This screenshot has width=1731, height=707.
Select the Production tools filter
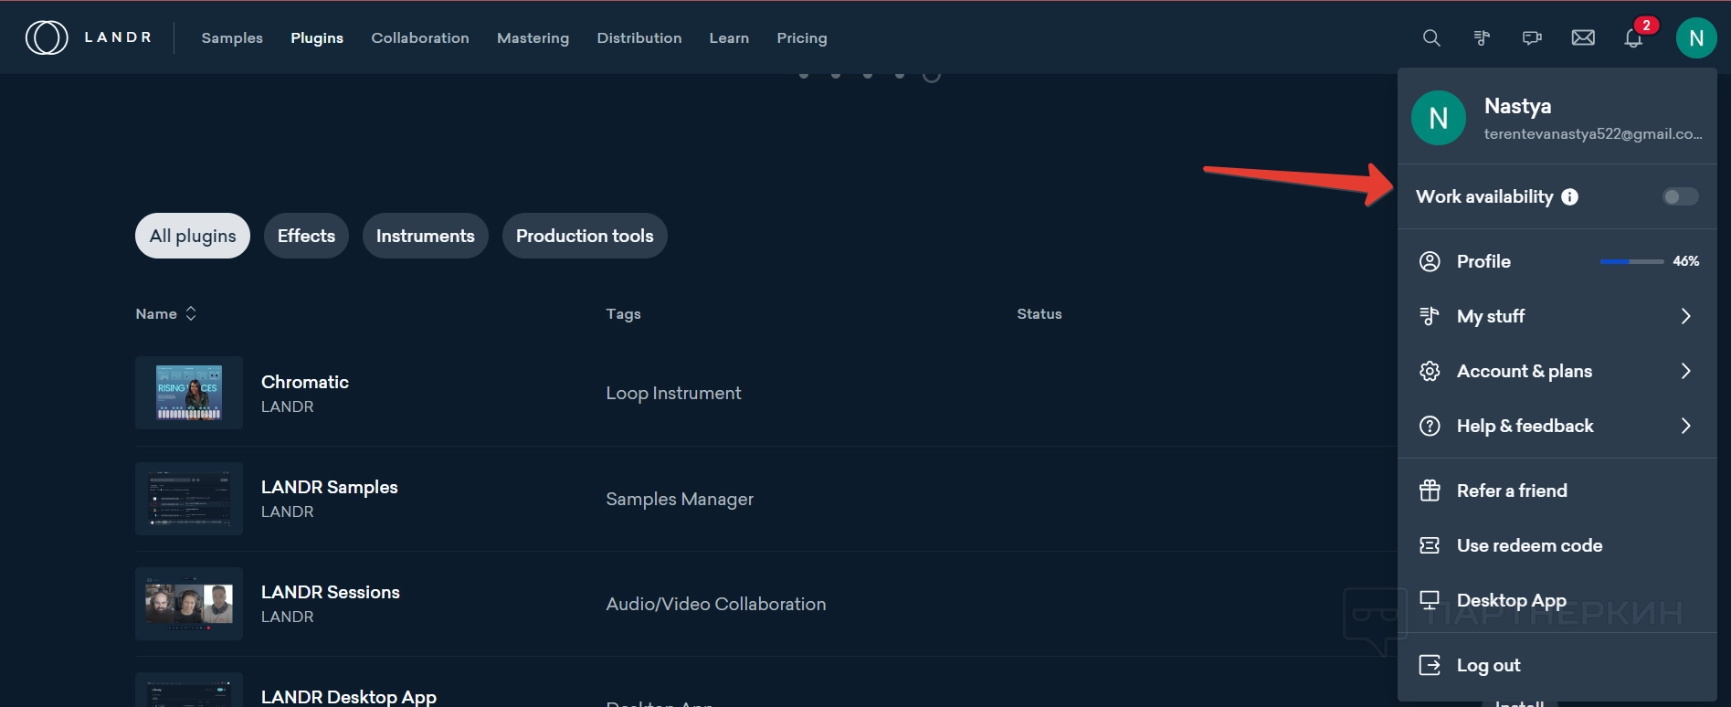(x=585, y=236)
